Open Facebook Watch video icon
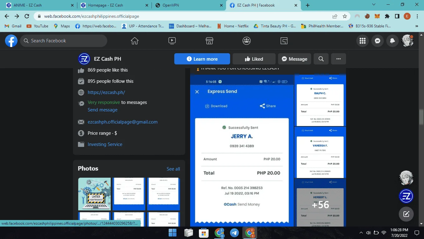 coord(172,41)
